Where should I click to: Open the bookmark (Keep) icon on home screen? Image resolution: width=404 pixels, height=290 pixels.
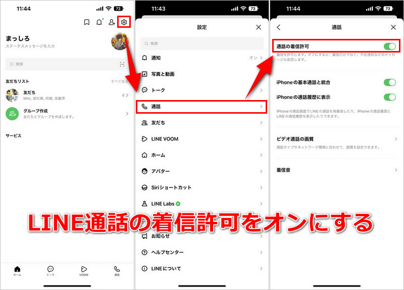click(x=87, y=22)
